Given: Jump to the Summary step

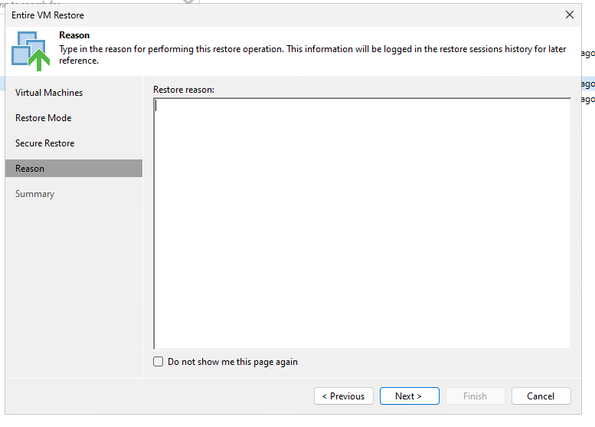Looking at the screenshot, I should click(x=35, y=194).
